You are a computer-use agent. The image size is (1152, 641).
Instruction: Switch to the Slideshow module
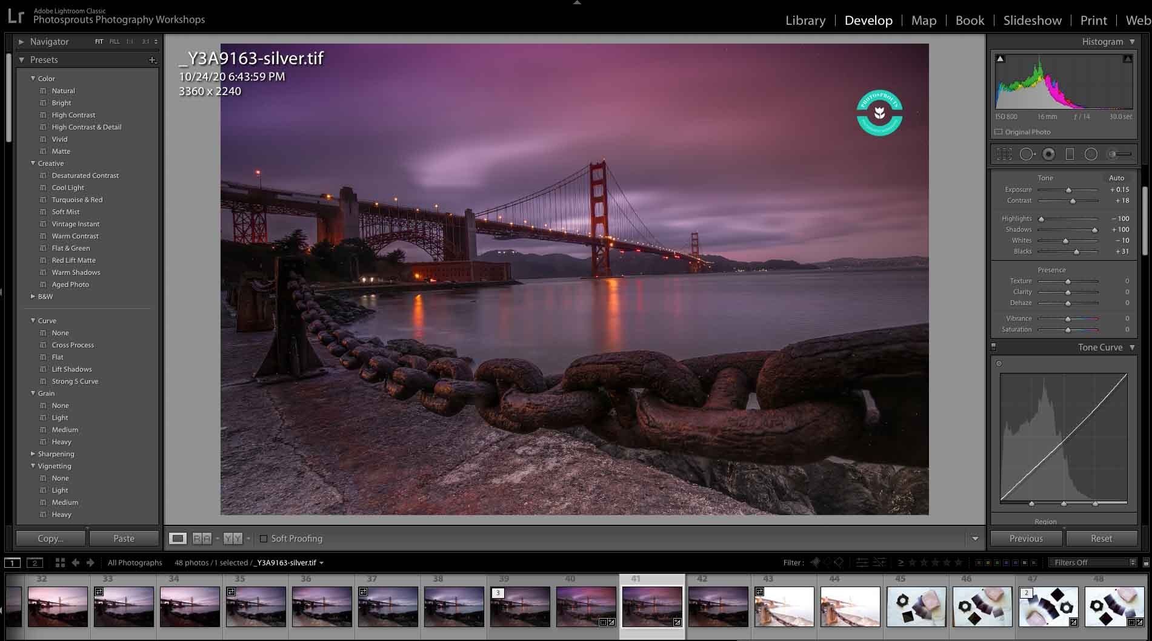(1032, 20)
